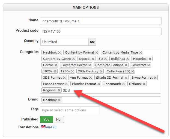The height and width of the screenshot is (139, 170).
Task: Click the 3DS text in Categories box
Action: pyautogui.click(x=66, y=90)
